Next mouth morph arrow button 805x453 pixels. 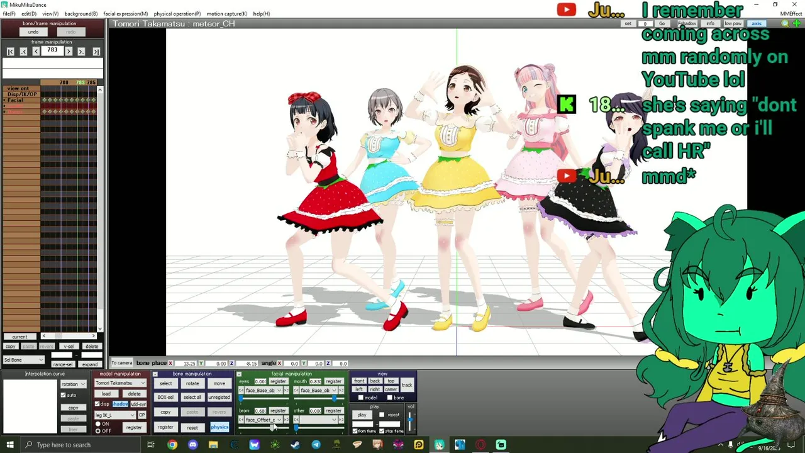tap(341, 390)
